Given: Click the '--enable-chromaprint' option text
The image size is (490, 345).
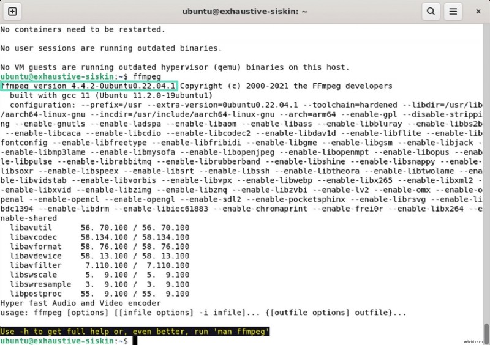Looking at the screenshot, I should coord(262,209).
